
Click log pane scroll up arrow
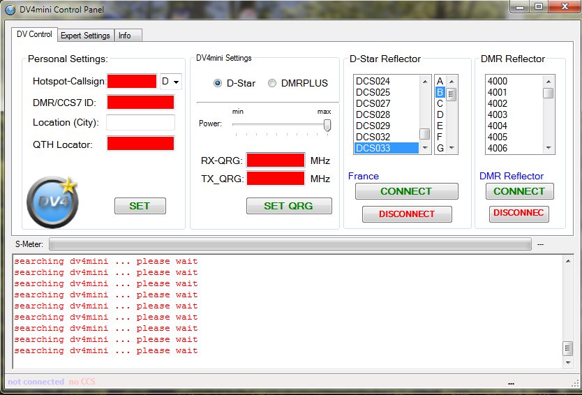(x=568, y=261)
